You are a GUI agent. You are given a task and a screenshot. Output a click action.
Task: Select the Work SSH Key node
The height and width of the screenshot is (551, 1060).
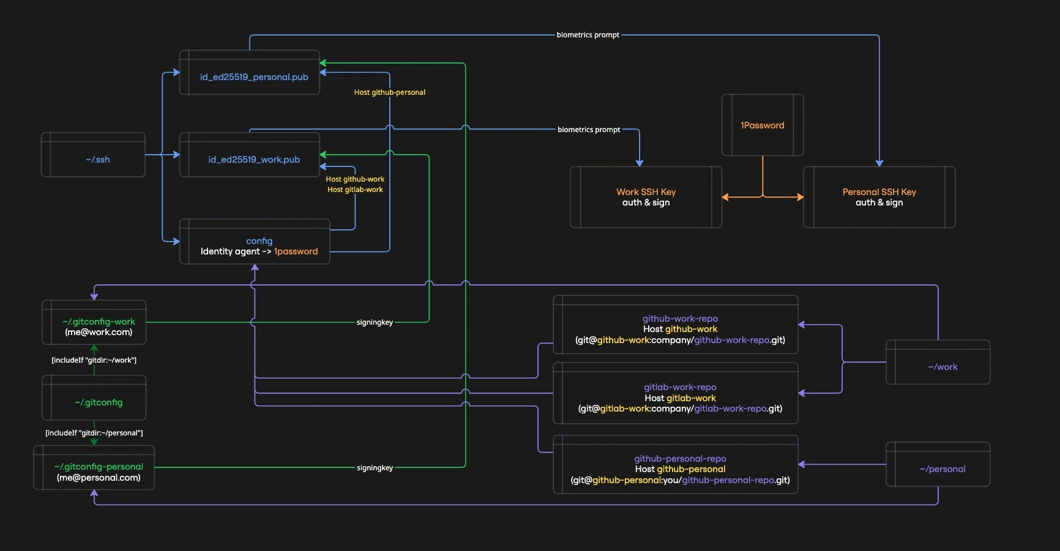[x=646, y=197]
